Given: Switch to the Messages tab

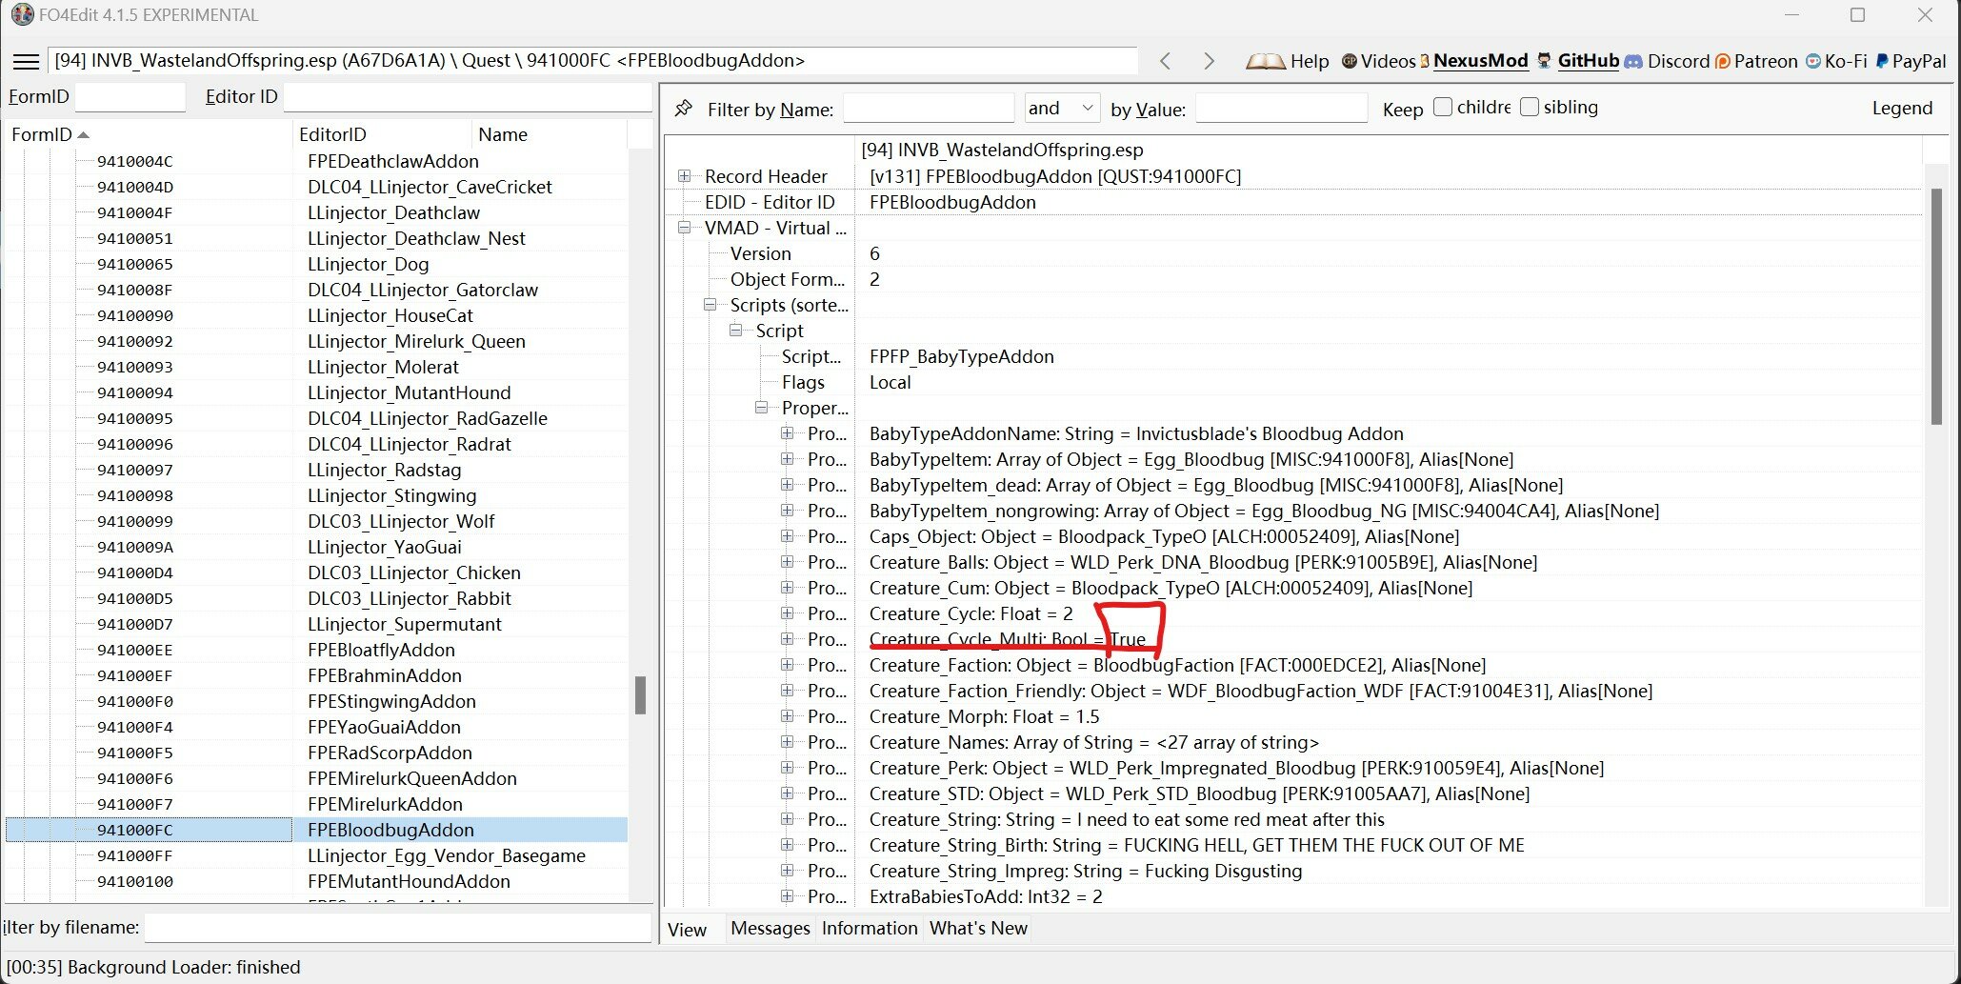Looking at the screenshot, I should (770, 928).
